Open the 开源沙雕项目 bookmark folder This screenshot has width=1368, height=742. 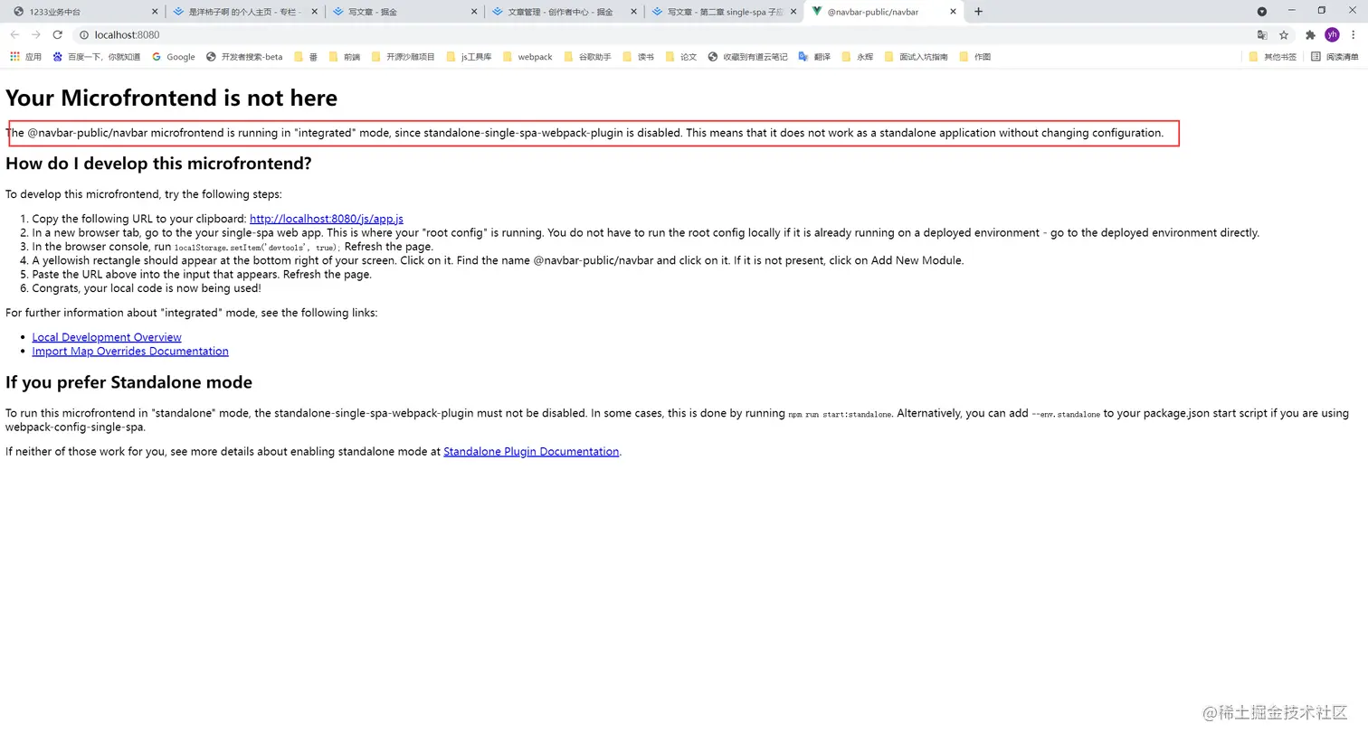point(403,56)
